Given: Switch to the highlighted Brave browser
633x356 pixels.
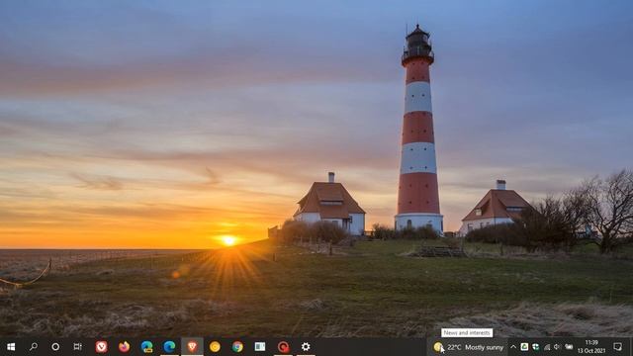Looking at the screenshot, I should point(192,347).
